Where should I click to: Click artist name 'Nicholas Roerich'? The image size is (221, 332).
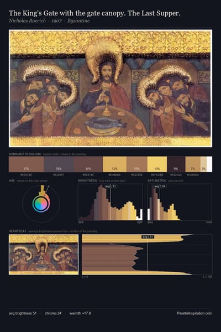(27, 21)
